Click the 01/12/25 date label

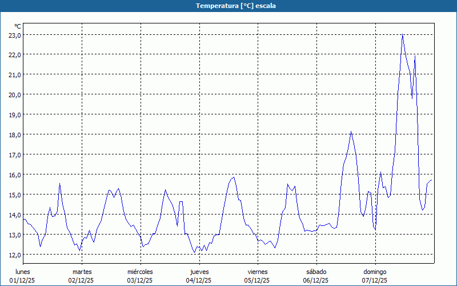coord(23,280)
